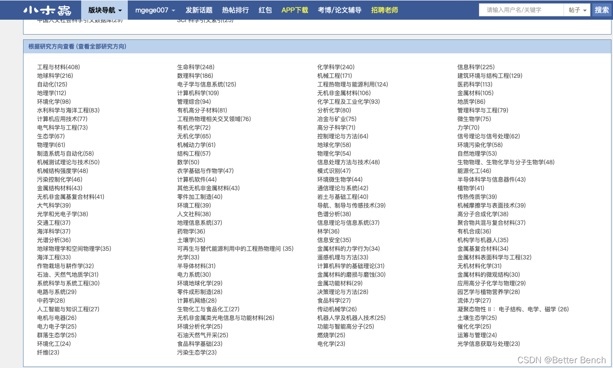613x368 pixels.
Task: Select 模式识别(47) direction
Action: [x=334, y=171]
